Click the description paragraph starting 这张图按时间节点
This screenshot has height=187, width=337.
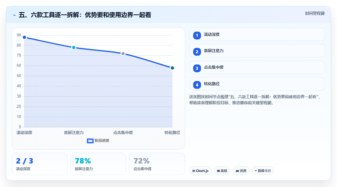tap(255, 100)
